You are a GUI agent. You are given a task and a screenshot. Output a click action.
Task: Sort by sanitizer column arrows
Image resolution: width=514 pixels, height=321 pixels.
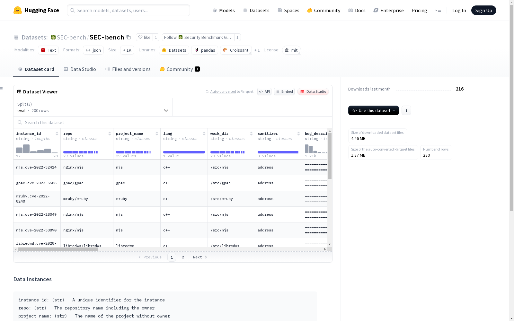tap(298, 134)
